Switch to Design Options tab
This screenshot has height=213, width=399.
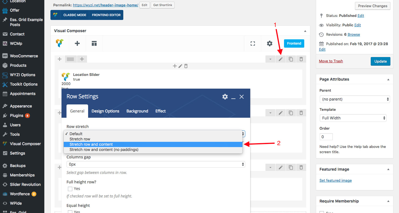[105, 111]
